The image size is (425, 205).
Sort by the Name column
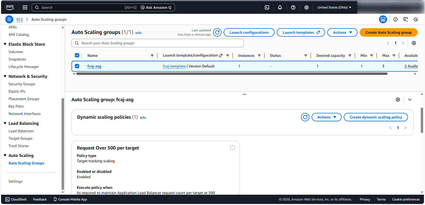click(152, 55)
